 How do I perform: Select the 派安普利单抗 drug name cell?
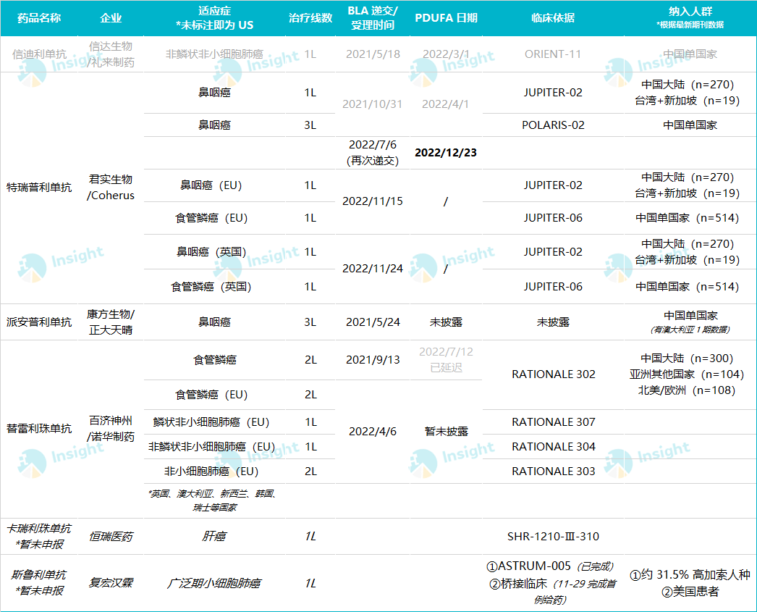[40, 322]
